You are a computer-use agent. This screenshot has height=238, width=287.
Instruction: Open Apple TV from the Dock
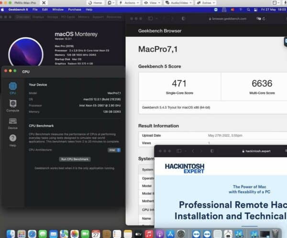(x=138, y=234)
